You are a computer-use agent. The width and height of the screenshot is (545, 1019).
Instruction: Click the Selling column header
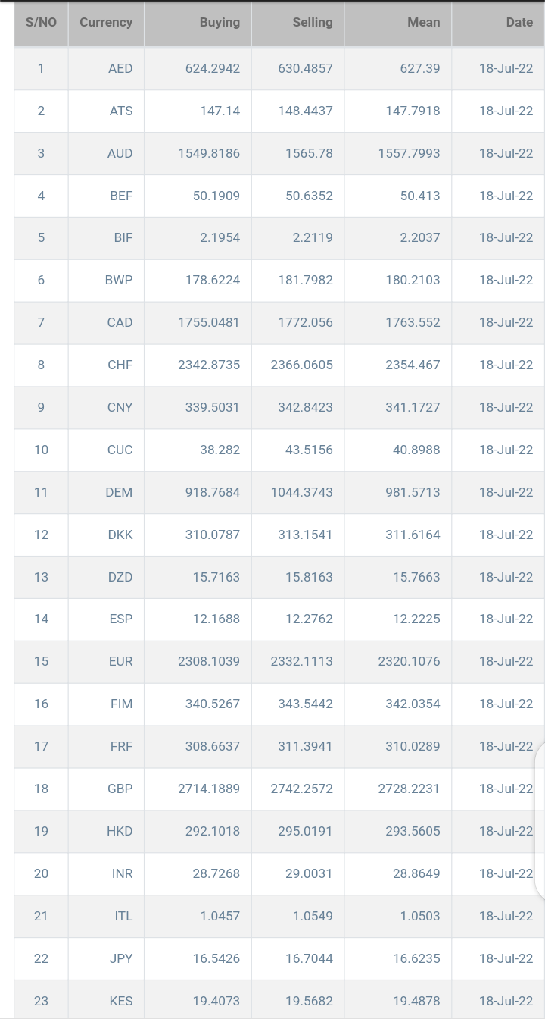[312, 23]
